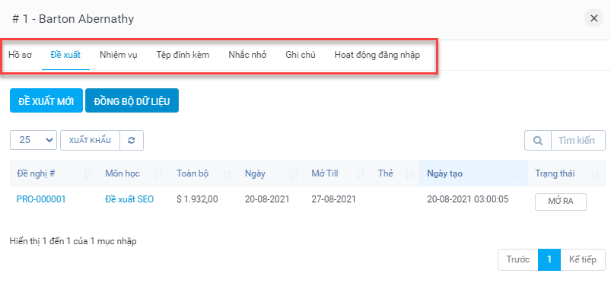Image resolution: width=611 pixels, height=283 pixels.
Task: Click the ĐỀ XUẤT MỚI button
Action: [x=46, y=100]
